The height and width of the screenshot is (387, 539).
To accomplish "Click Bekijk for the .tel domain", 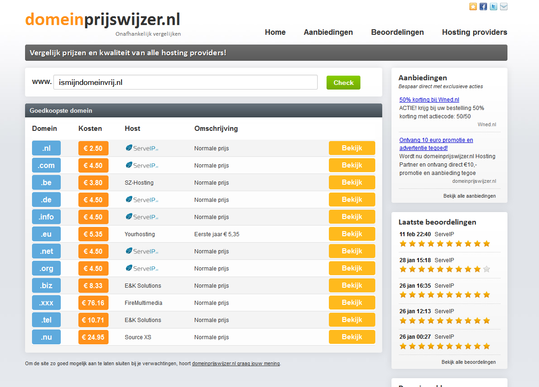I will coord(352,320).
